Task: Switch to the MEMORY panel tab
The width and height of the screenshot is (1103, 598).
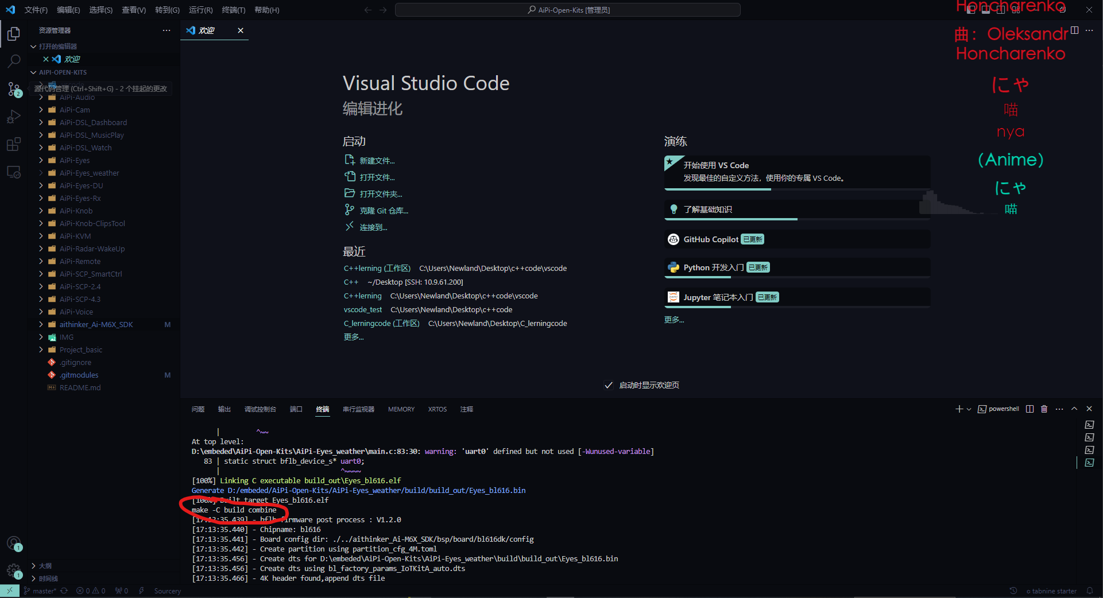Action: 401,409
